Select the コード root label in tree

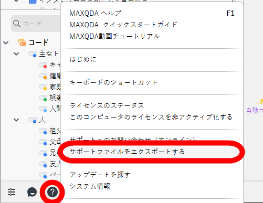[38, 42]
